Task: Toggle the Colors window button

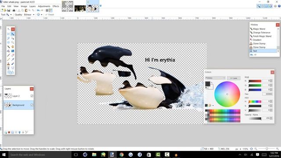Action: click(270, 6)
